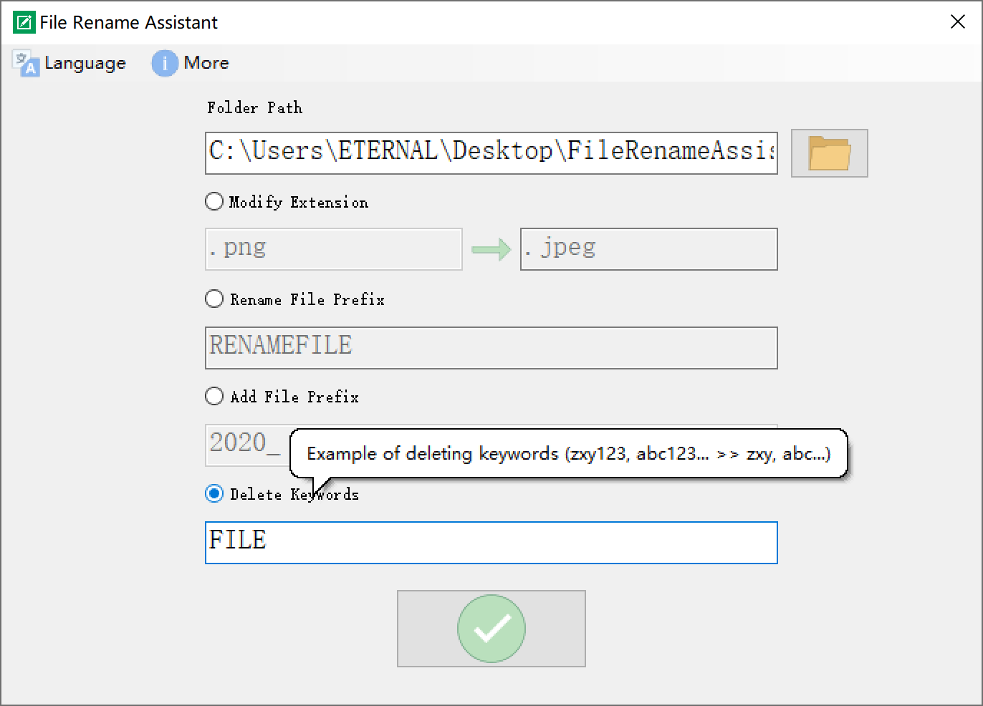
Task: Click the Language translate icon
Action: tap(27, 64)
